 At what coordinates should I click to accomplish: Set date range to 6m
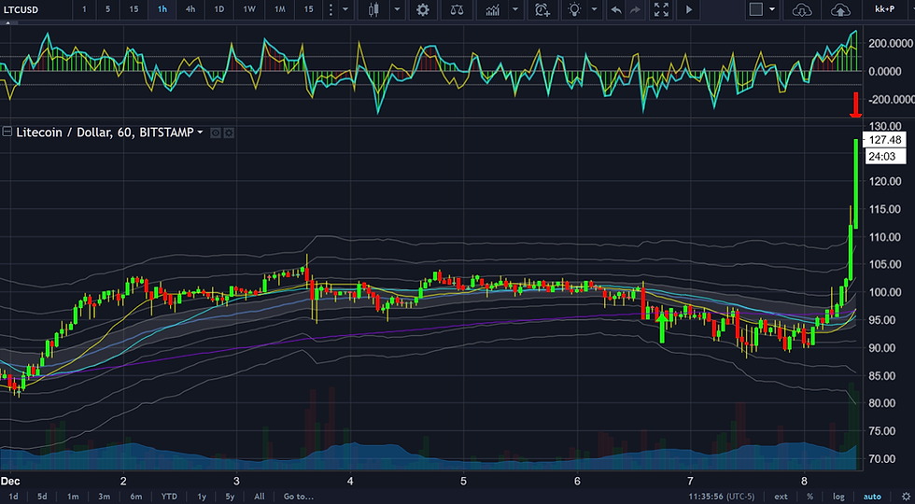point(135,497)
